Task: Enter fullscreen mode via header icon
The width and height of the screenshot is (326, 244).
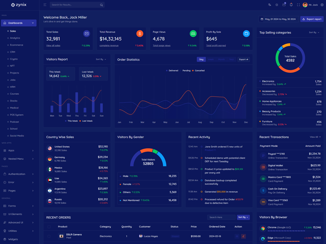Action: coord(298,5)
